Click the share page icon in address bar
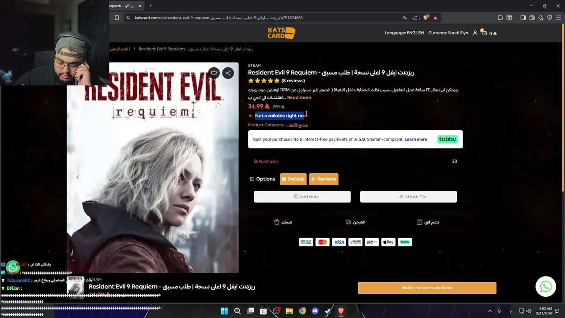565x318 pixels. pyautogui.click(x=415, y=18)
